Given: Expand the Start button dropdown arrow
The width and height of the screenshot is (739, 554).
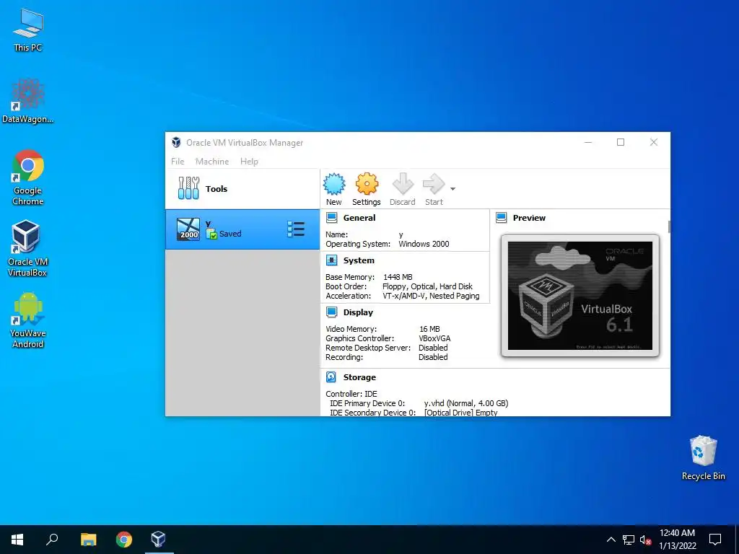Looking at the screenshot, I should [x=452, y=189].
